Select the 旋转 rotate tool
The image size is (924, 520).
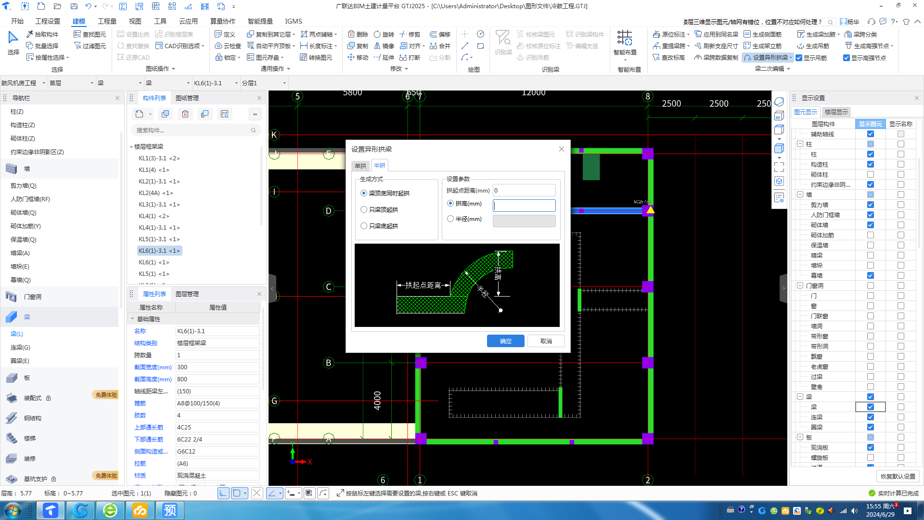tap(384, 34)
